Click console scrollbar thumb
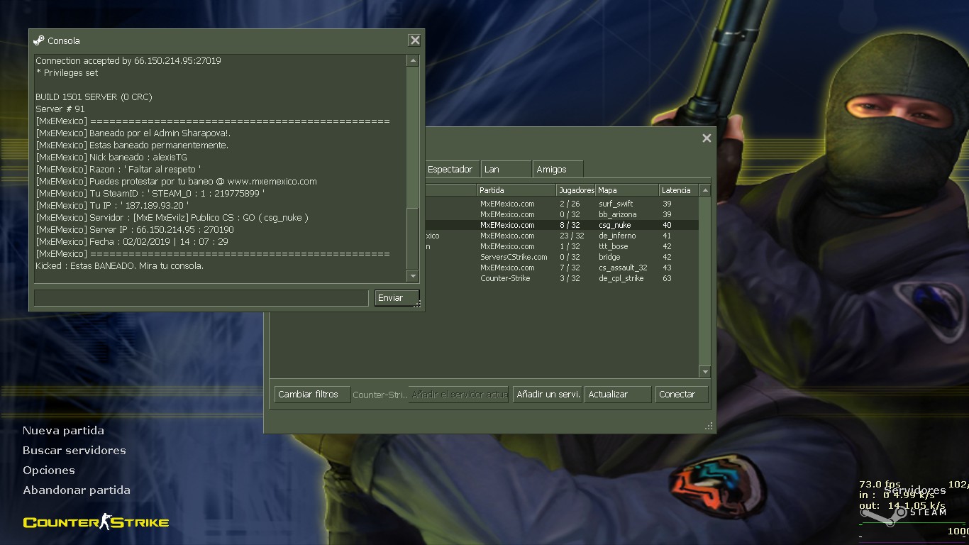Image resolution: width=969 pixels, height=545 pixels. pos(413,238)
